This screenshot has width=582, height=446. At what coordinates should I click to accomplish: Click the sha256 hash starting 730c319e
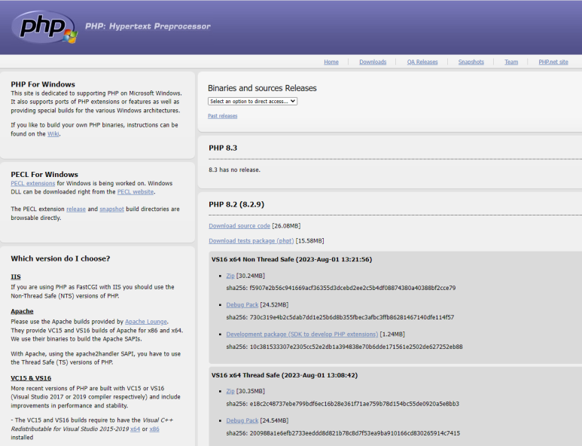pos(352,317)
